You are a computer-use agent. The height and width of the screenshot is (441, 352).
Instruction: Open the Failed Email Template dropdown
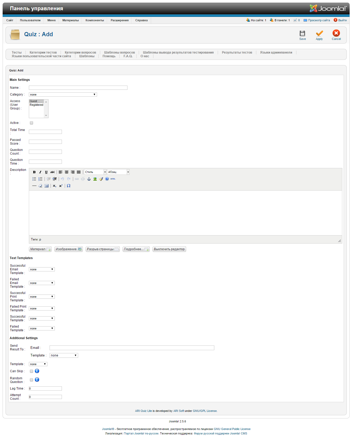(x=42, y=283)
